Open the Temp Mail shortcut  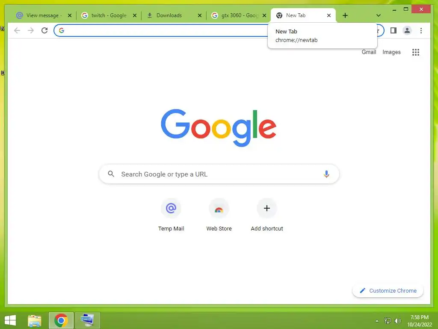pos(171,215)
